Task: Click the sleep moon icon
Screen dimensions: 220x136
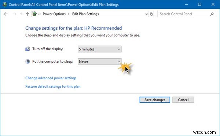Action: tap(27, 62)
